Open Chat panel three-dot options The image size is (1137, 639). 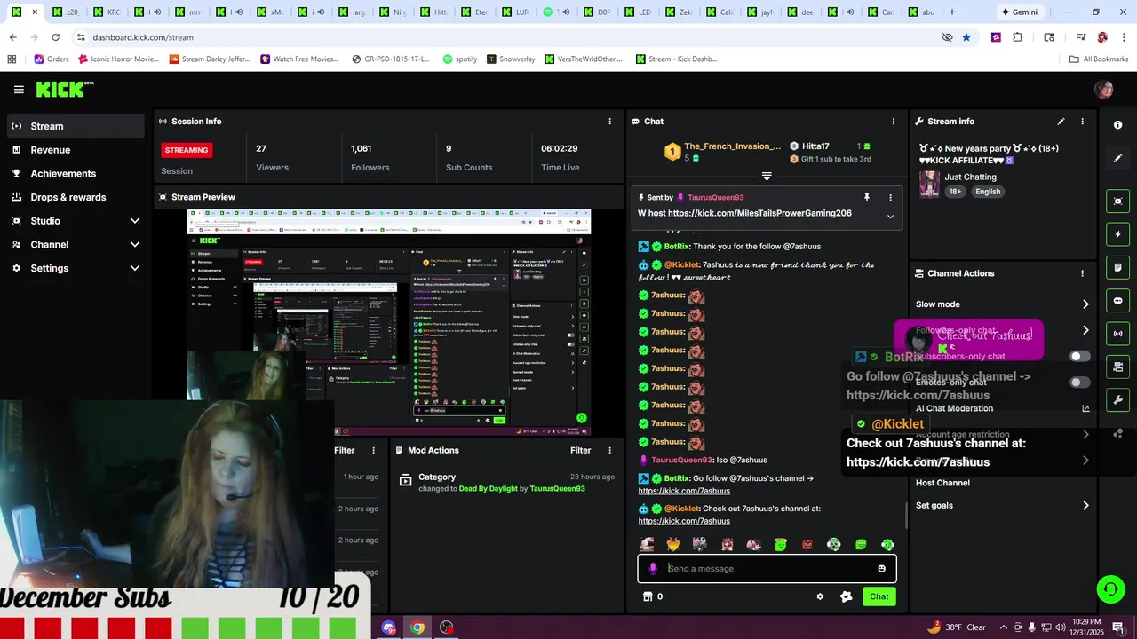pos(893,121)
